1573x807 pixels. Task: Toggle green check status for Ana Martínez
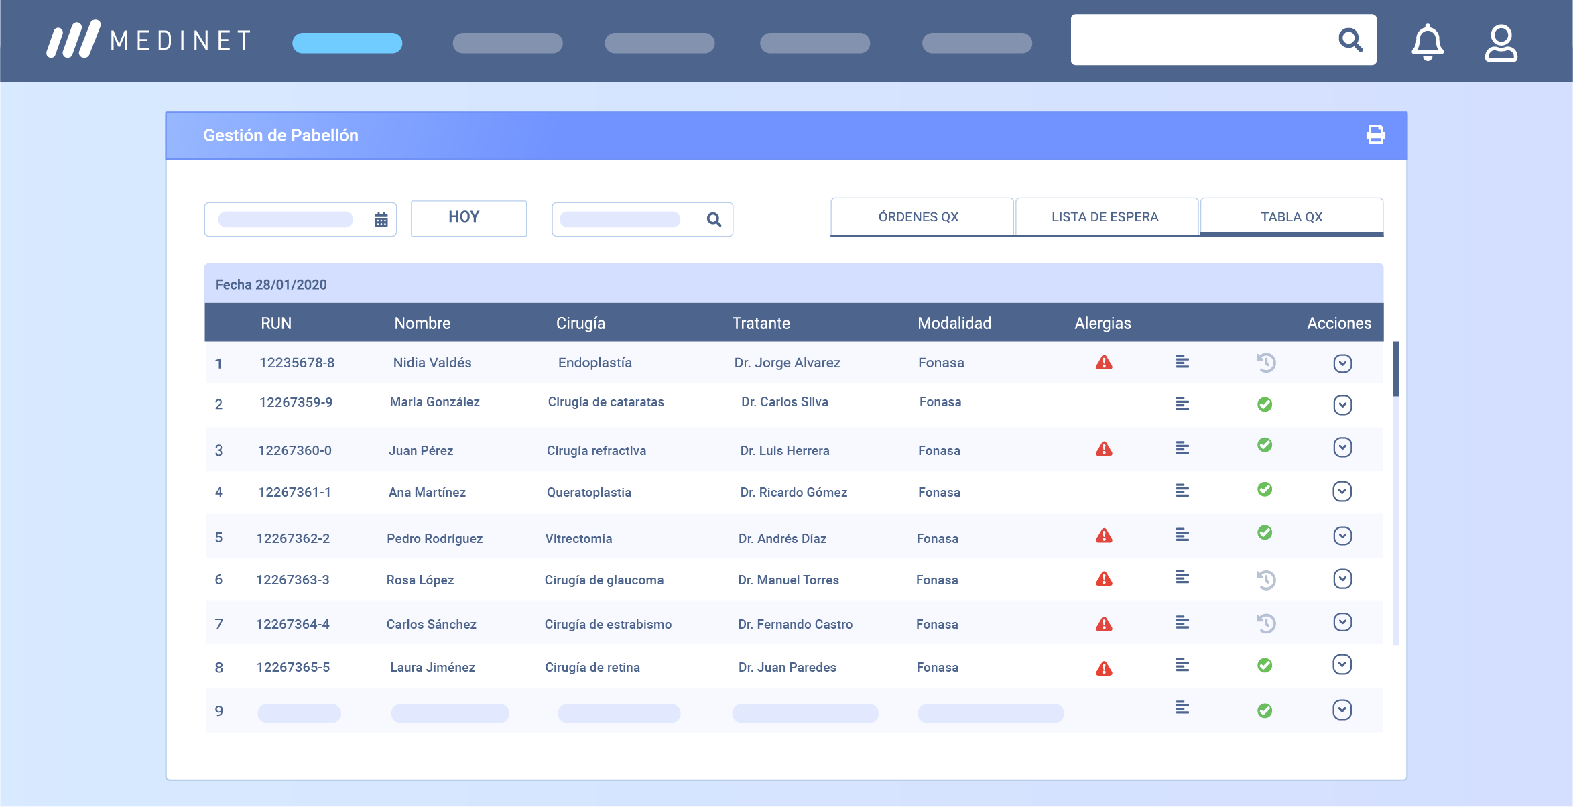tap(1265, 489)
